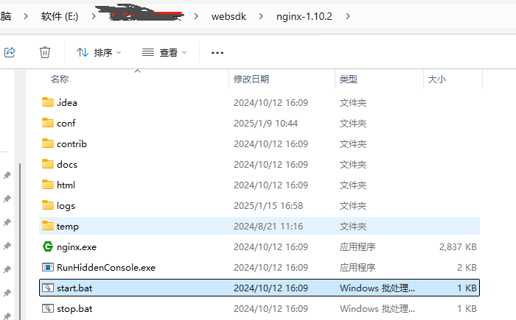Click the nginx-1.10.2 breadcrumb segment
This screenshot has width=516, height=320.
click(304, 16)
